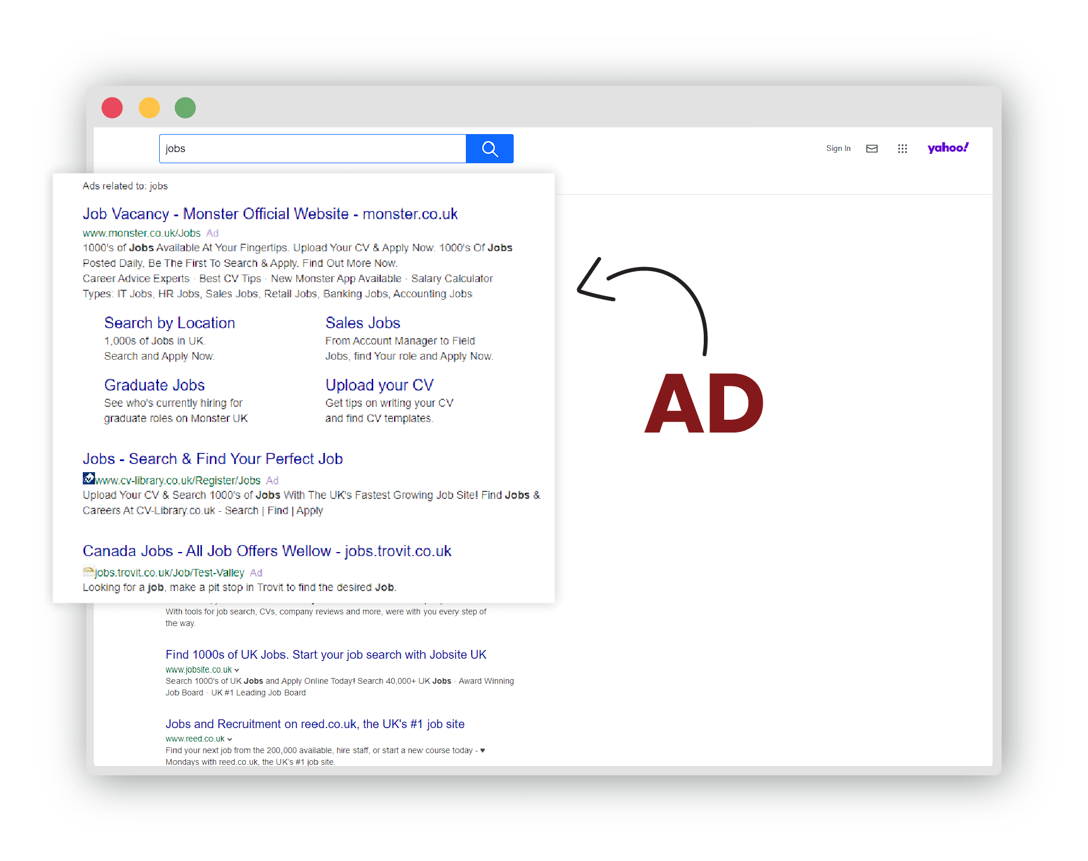Click the red window close dot
Viewport: 1088px width, 861px height.
coord(112,108)
